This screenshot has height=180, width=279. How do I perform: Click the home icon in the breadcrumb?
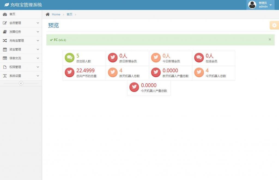tap(48, 14)
